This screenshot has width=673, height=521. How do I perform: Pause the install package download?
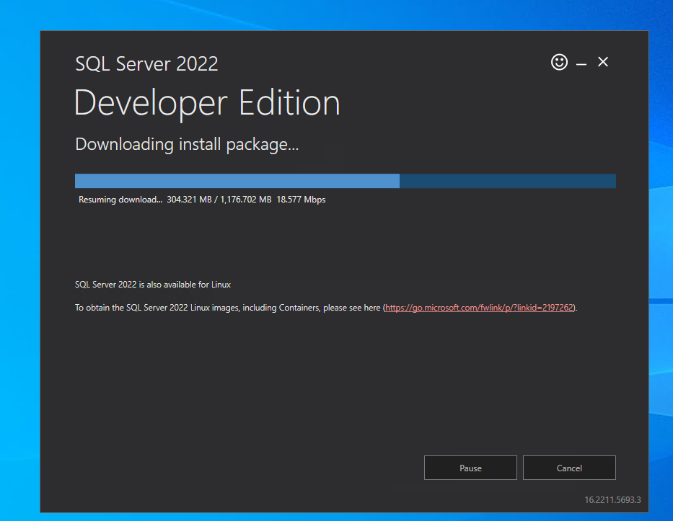(470, 468)
